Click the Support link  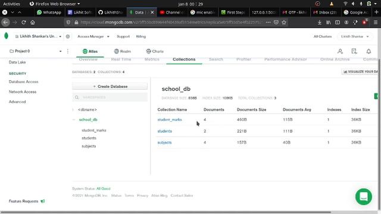tap(123, 36)
